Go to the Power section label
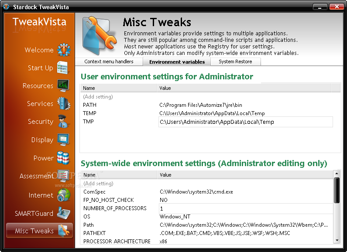Viewport: 347px width, 252px height. 43,158
